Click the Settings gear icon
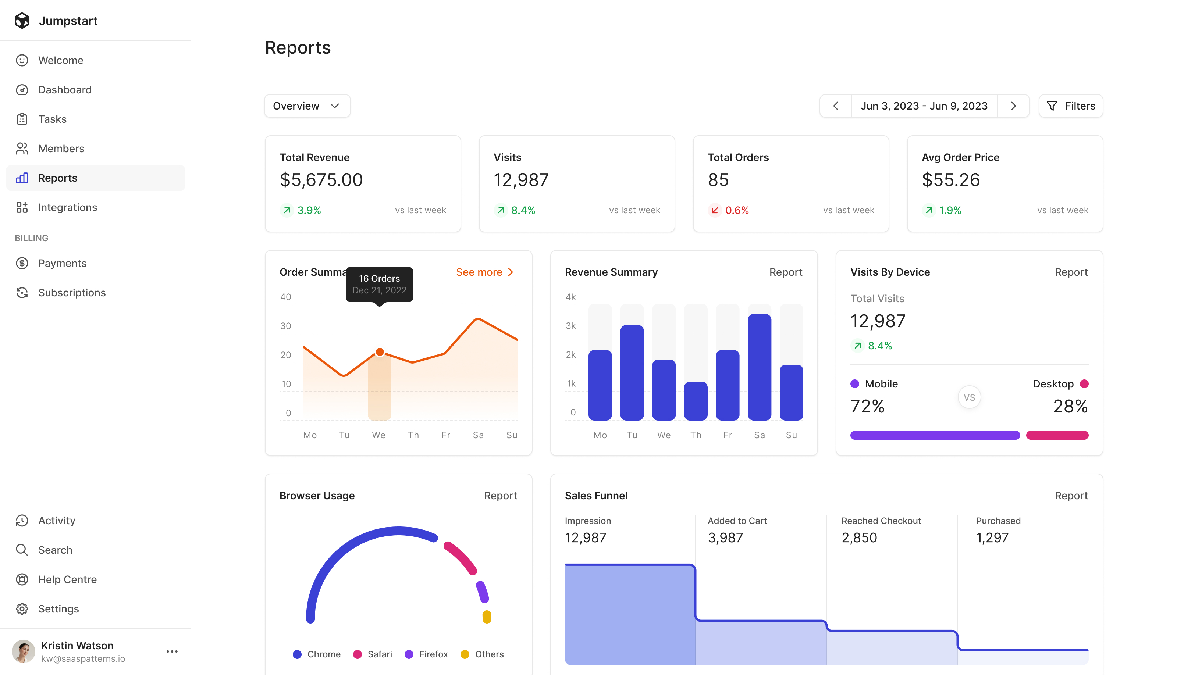 pos(22,609)
